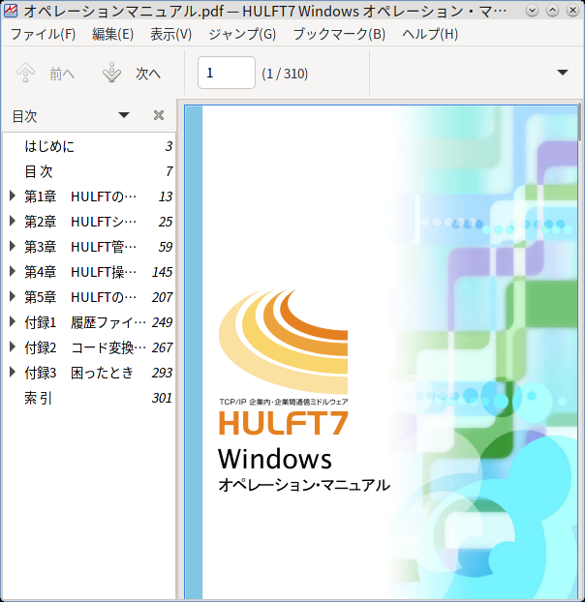Screen dimensions: 585x602
Task: Select 目 次 page 7 tree entry
Action: (x=88, y=171)
